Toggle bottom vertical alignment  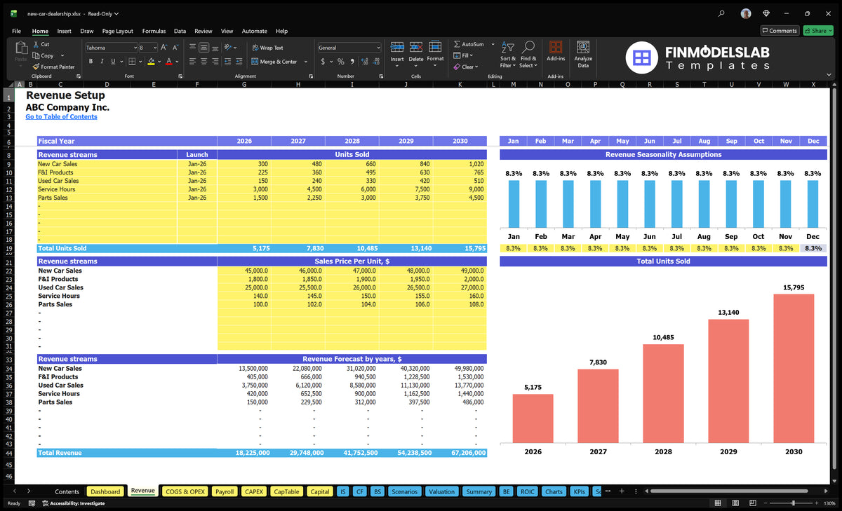215,48
